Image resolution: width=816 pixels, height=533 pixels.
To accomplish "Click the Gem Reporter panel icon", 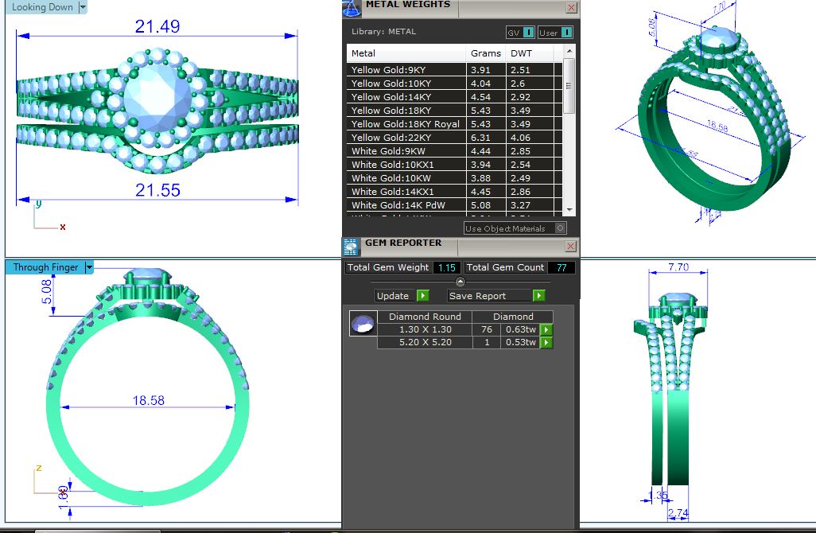I will 352,247.
